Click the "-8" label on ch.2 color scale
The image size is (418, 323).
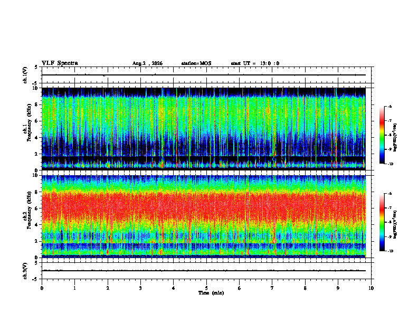coord(389,222)
